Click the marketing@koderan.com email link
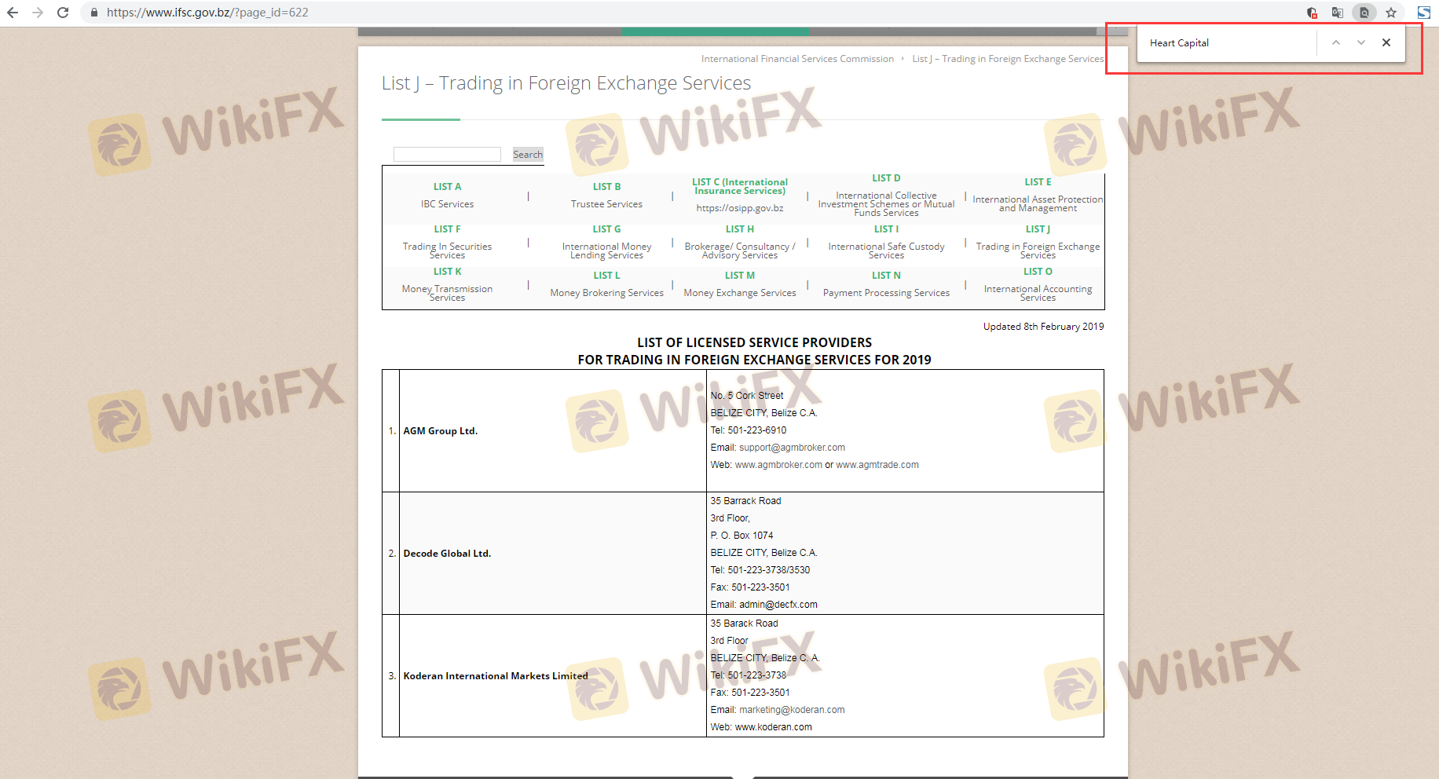The image size is (1439, 779). pyautogui.click(x=792, y=710)
